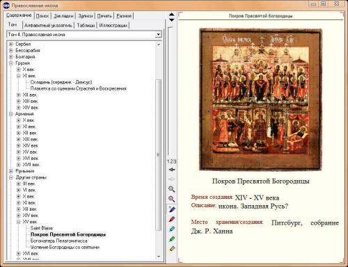The height and width of the screenshot is (267, 348).
Task: Select the Том sub-tab
Action: point(13,24)
